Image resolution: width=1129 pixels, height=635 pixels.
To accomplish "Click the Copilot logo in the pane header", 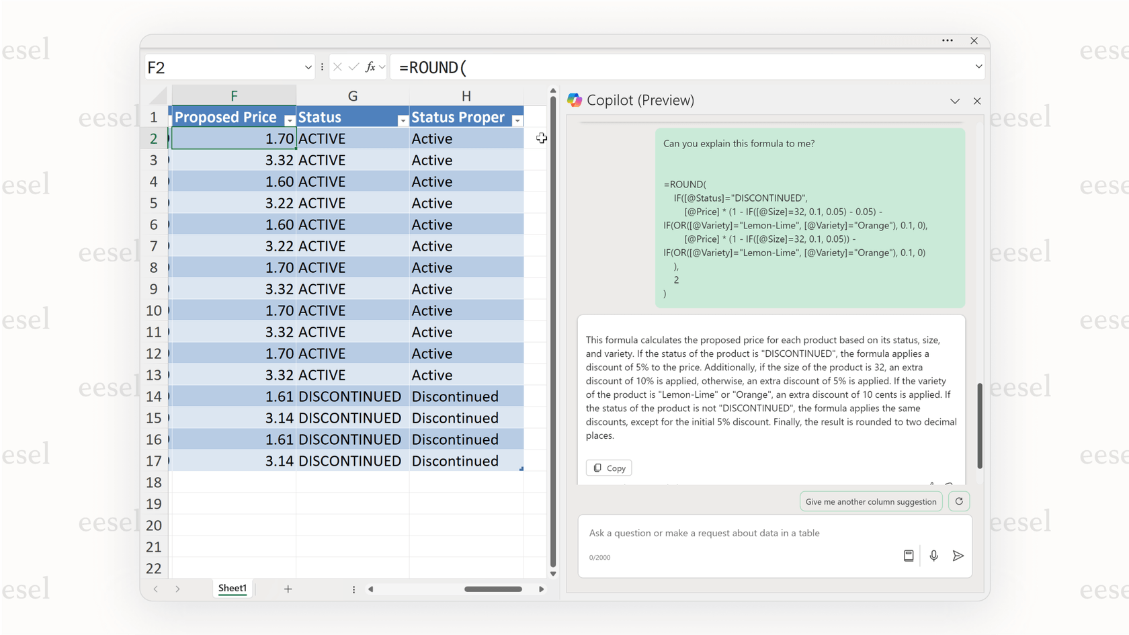I will [575, 99].
